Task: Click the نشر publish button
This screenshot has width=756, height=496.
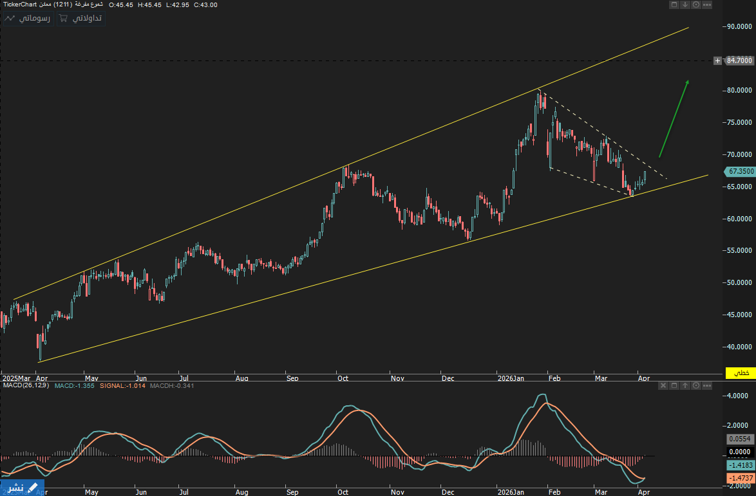Action: (x=22, y=488)
